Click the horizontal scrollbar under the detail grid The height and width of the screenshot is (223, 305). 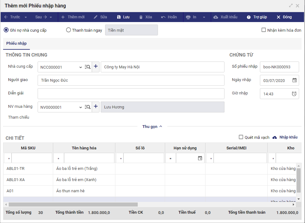(73, 205)
